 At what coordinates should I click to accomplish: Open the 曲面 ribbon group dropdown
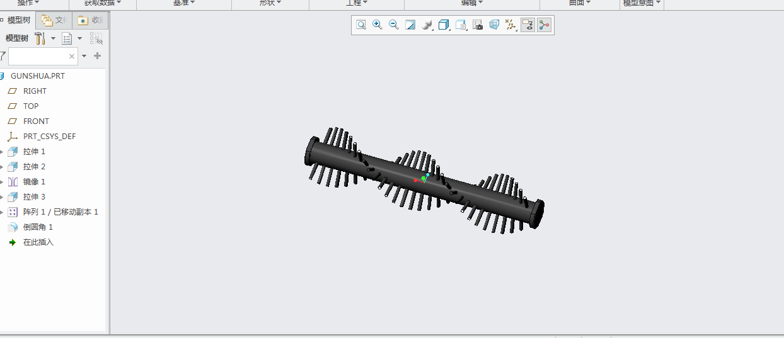(x=580, y=3)
